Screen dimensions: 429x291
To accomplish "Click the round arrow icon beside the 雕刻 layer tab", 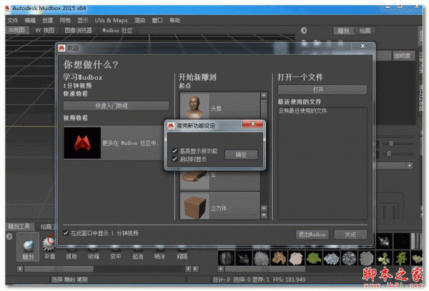I will point(304,31).
